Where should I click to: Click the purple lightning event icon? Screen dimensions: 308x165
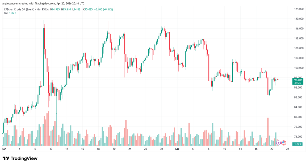pyautogui.click(x=279, y=142)
